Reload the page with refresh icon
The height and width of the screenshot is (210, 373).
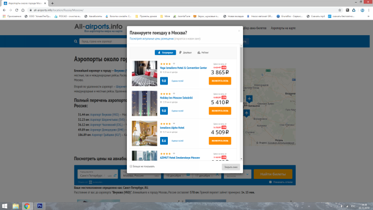pyautogui.click(x=17, y=10)
